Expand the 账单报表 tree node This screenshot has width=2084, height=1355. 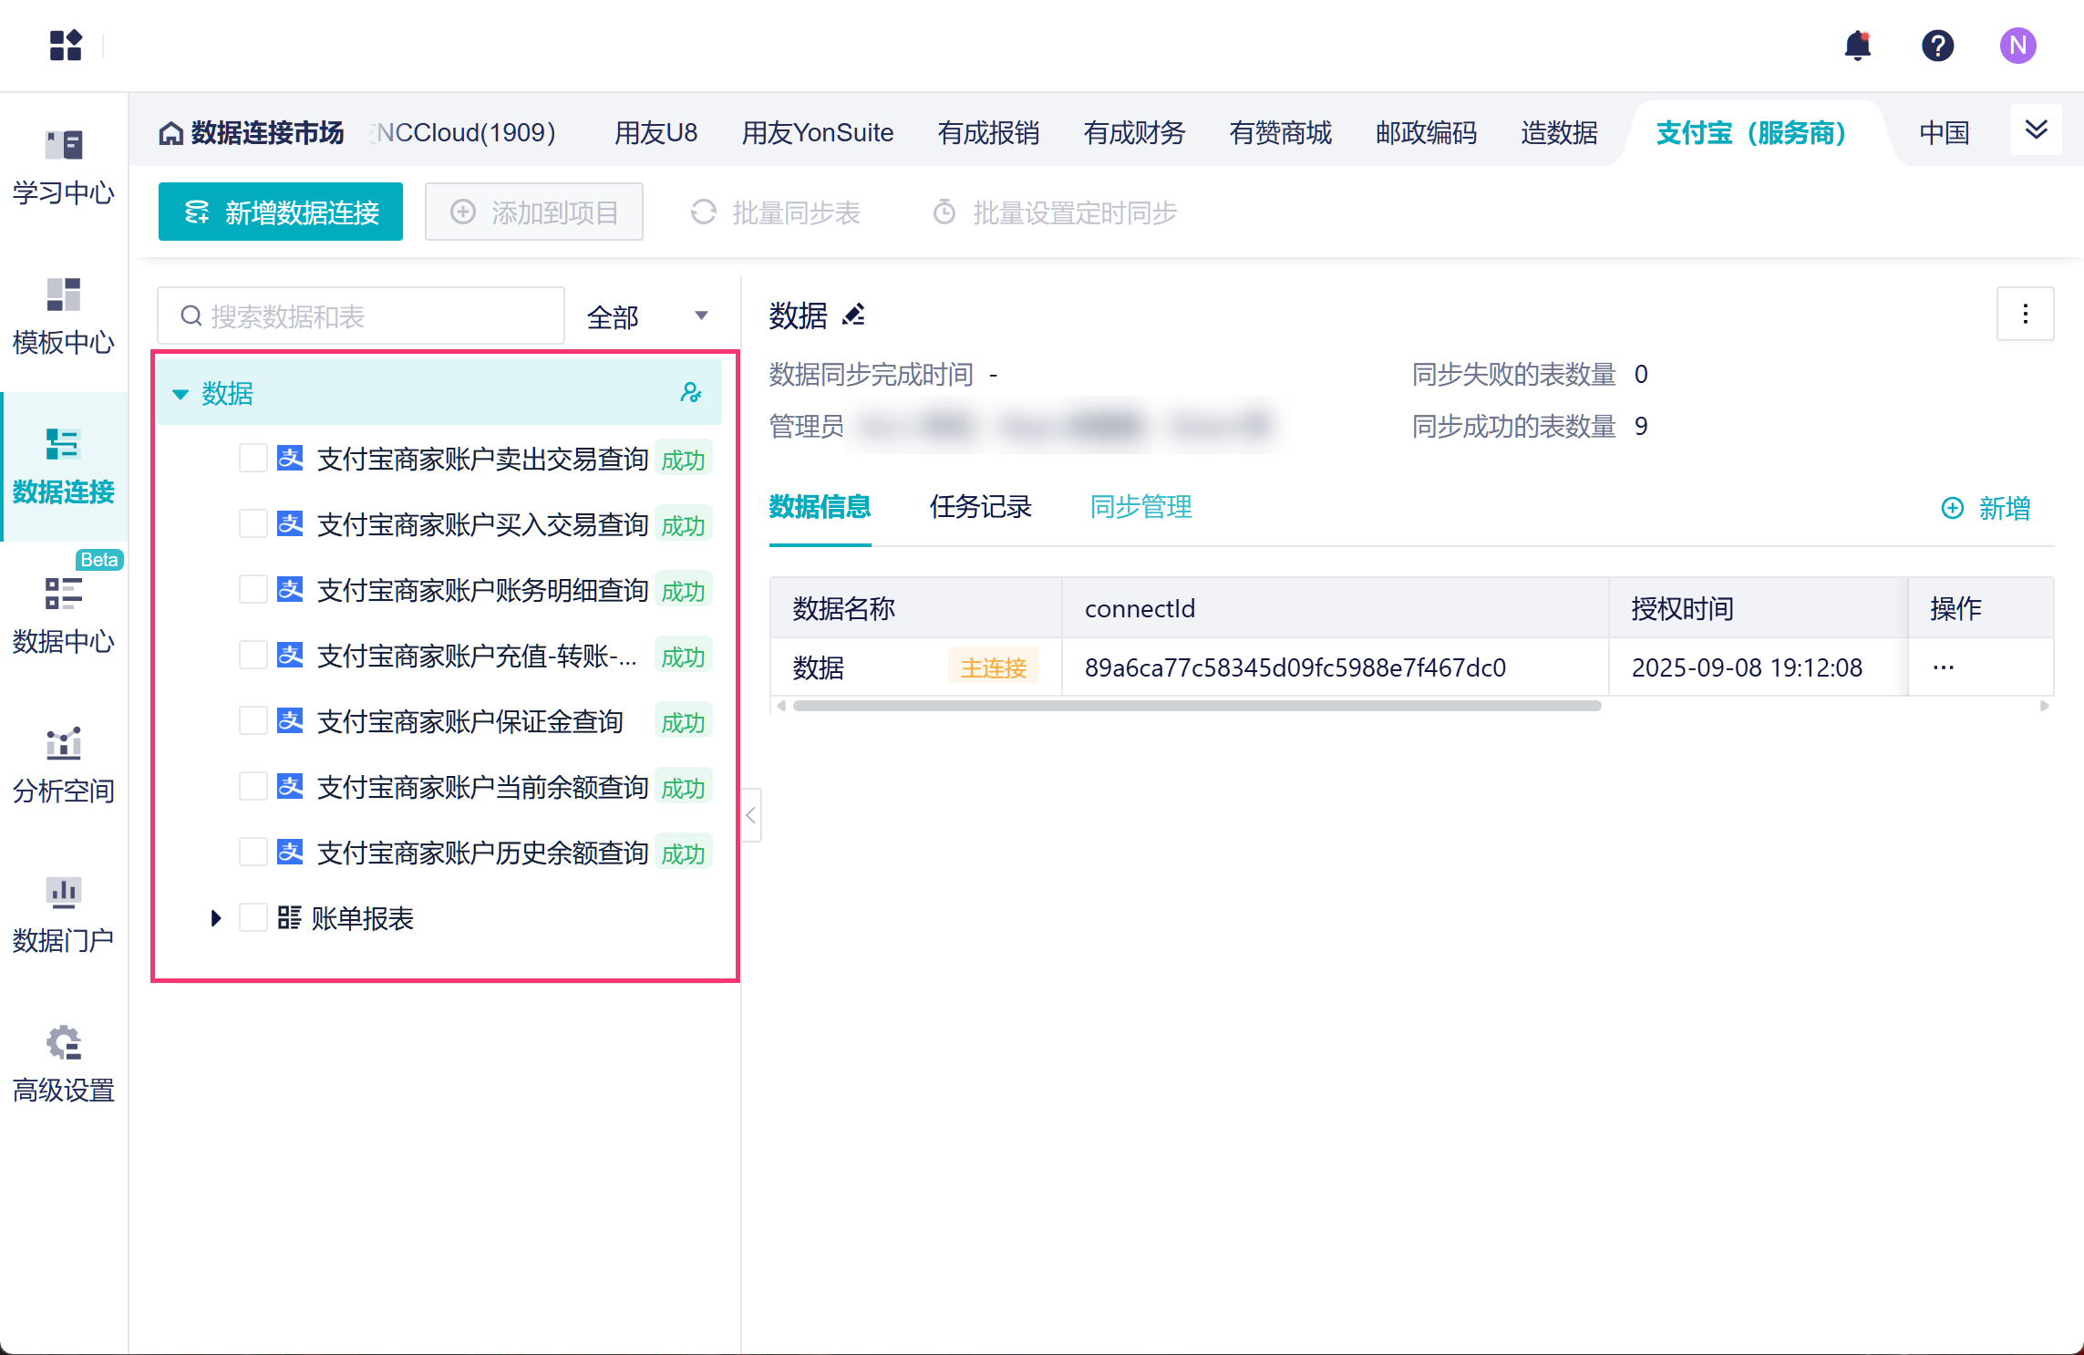click(216, 917)
